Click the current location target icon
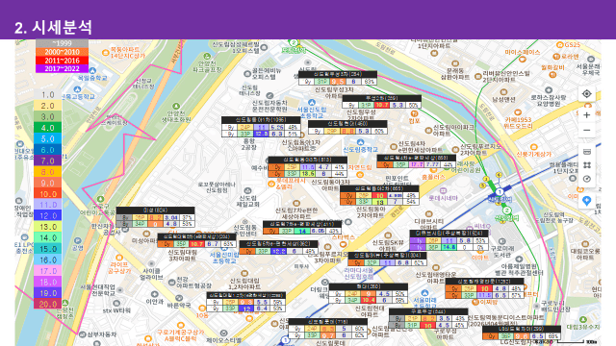616x346 pixels. 586,94
